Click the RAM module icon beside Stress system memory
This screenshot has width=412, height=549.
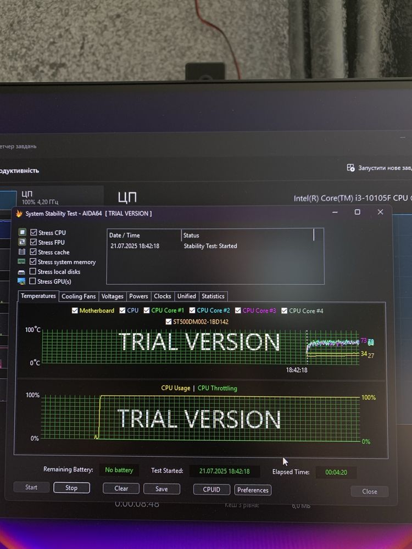[22, 261]
